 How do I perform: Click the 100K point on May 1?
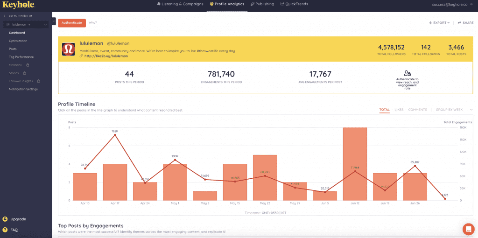(x=175, y=160)
